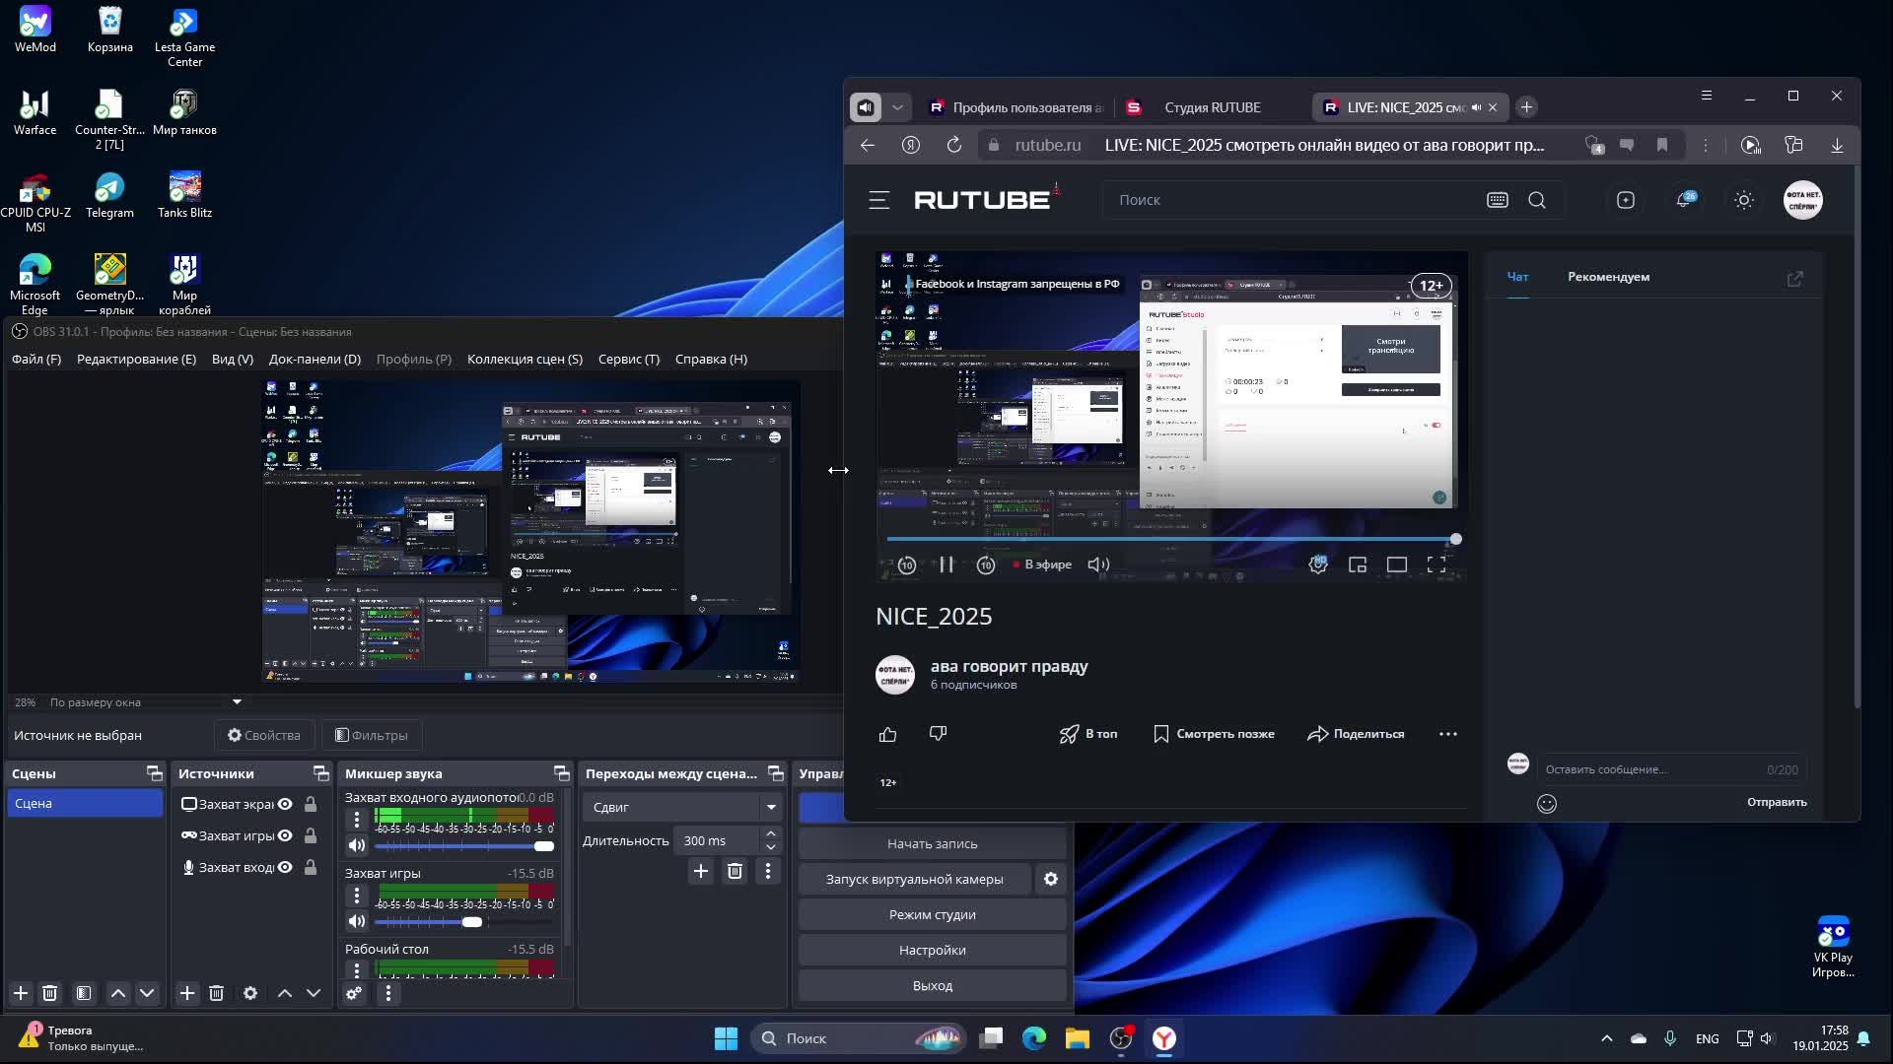Lock the Захват экрана source
Viewport: 1893px width, 1064px height.
pyautogui.click(x=311, y=804)
